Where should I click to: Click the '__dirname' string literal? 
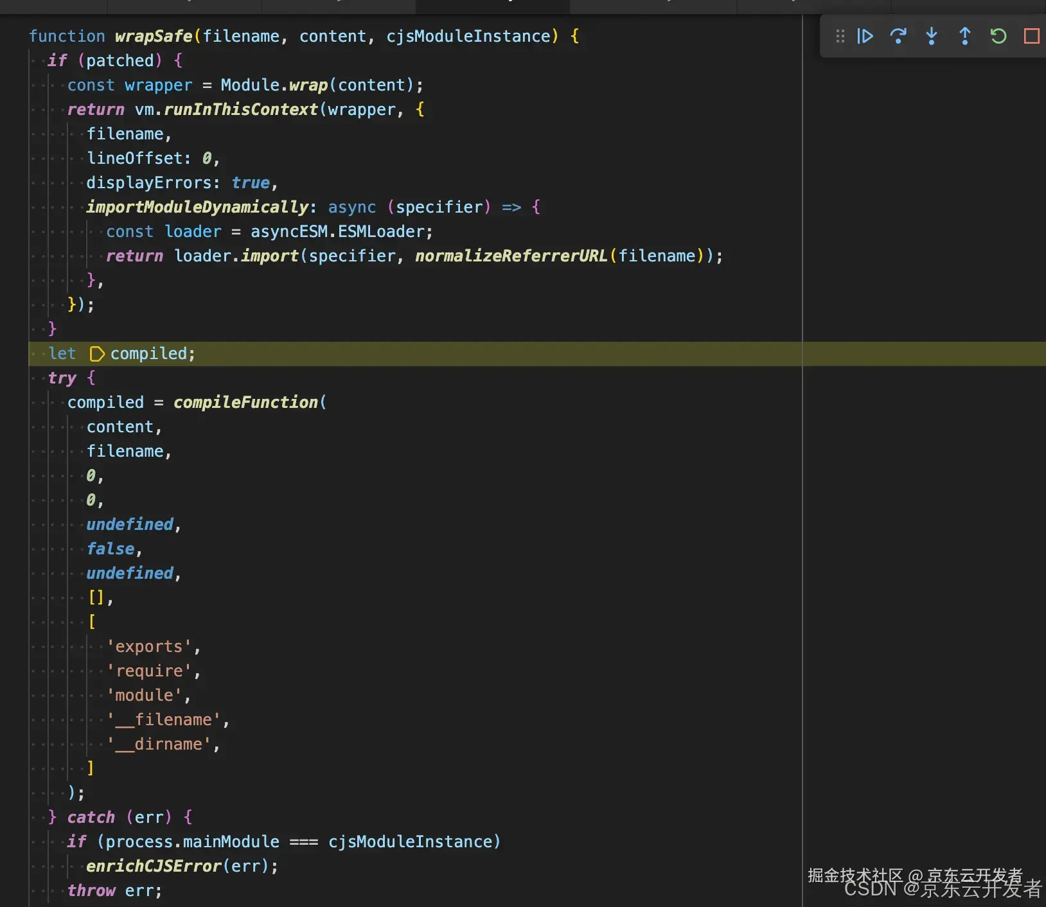pyautogui.click(x=159, y=744)
